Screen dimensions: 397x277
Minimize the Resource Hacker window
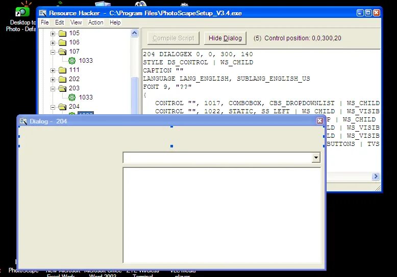pyautogui.click(x=360, y=13)
